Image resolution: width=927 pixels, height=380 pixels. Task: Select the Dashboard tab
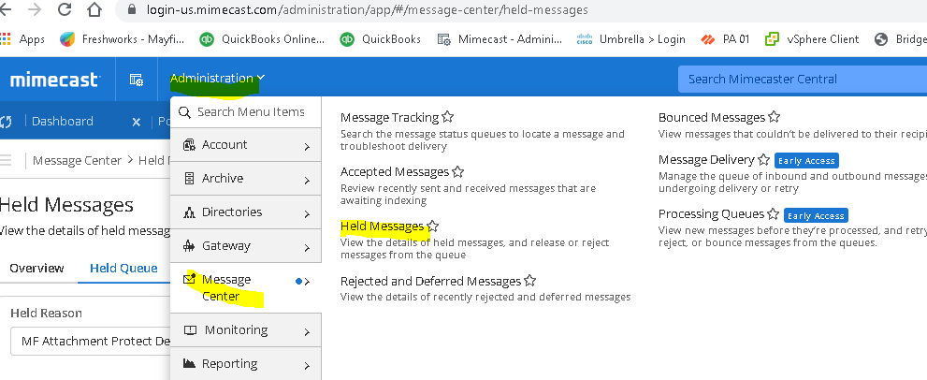click(62, 122)
